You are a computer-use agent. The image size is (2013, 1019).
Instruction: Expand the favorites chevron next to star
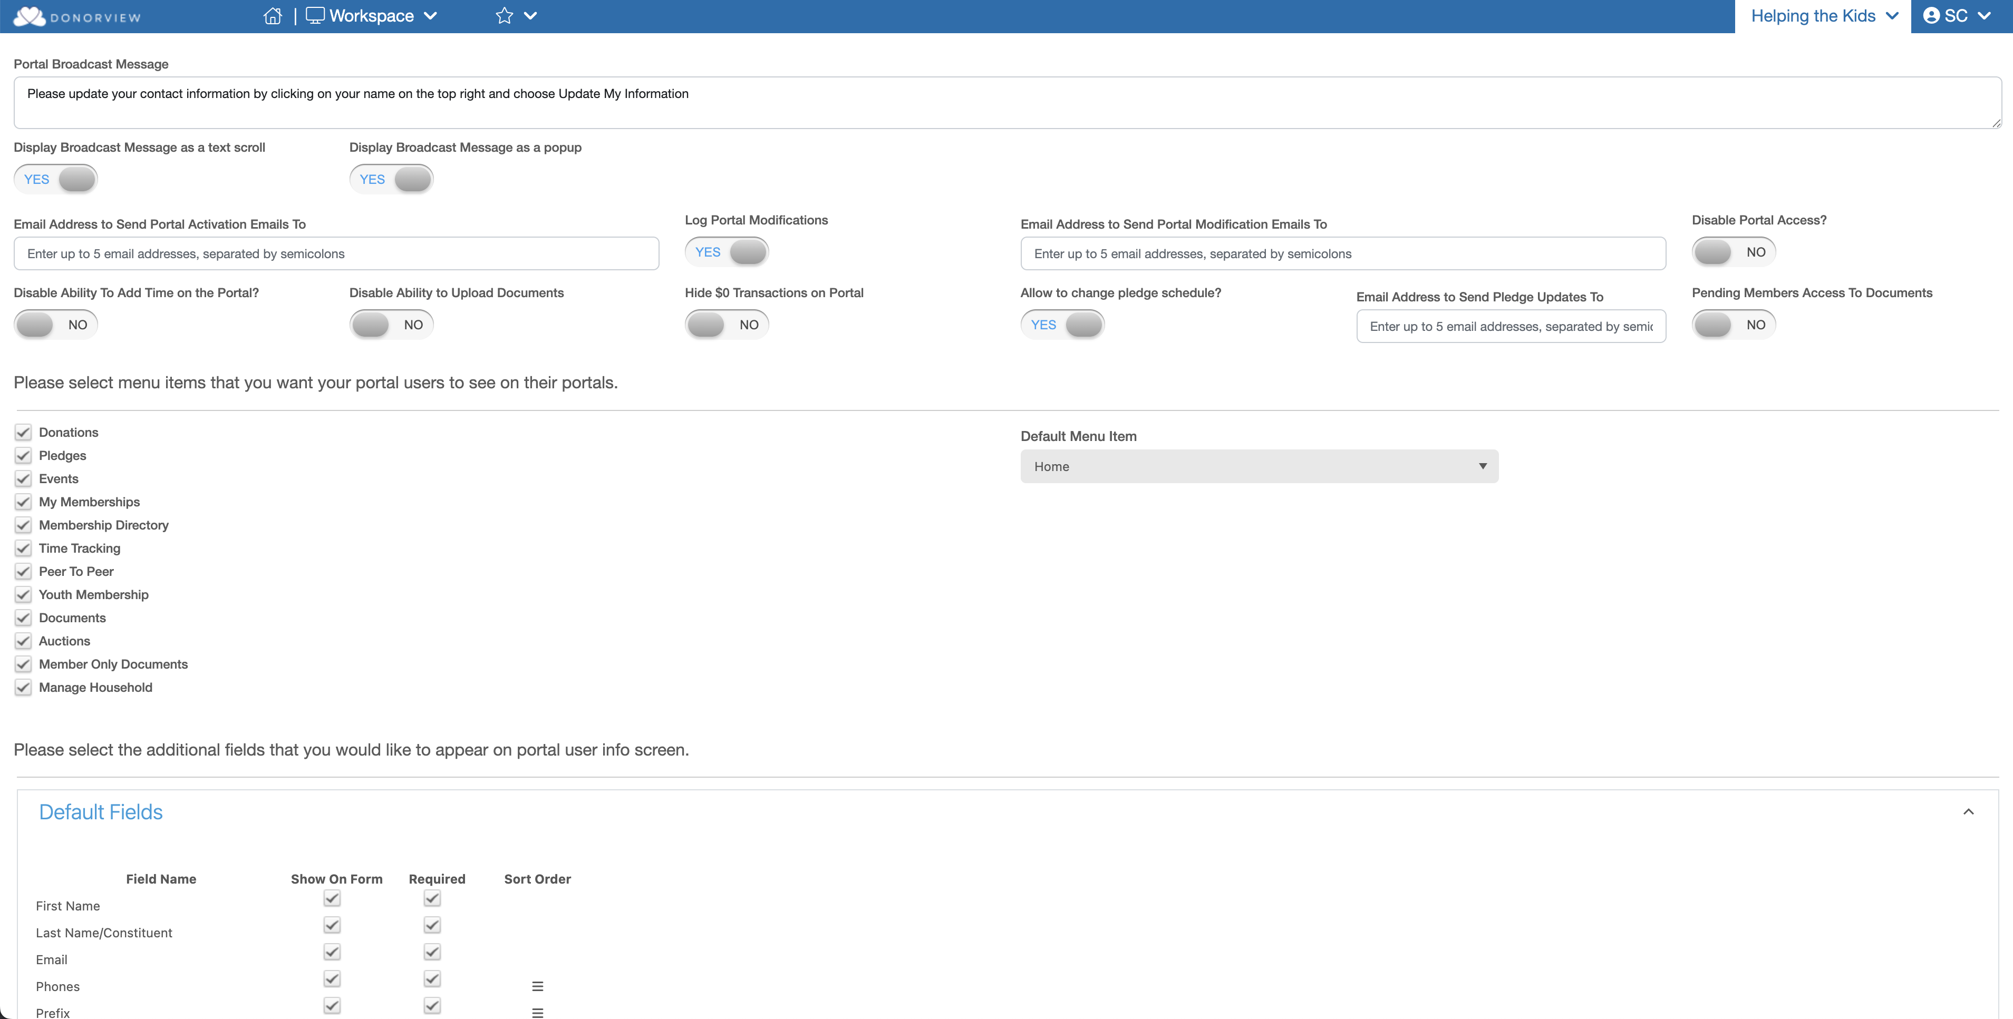(530, 16)
